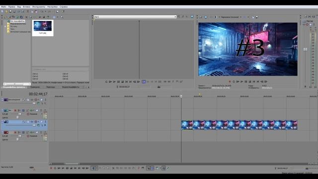
Task: Toggle Automatic Crossfades button
Action: [153, 168]
